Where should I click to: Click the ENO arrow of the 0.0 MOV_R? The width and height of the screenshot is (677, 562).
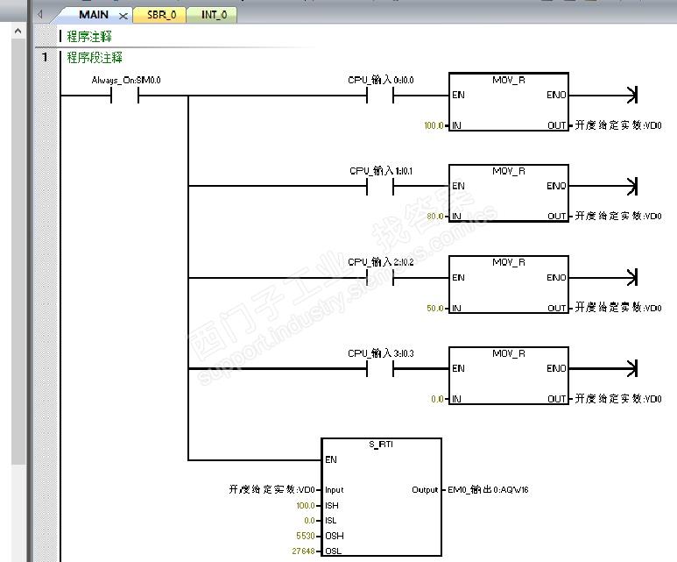(632, 368)
